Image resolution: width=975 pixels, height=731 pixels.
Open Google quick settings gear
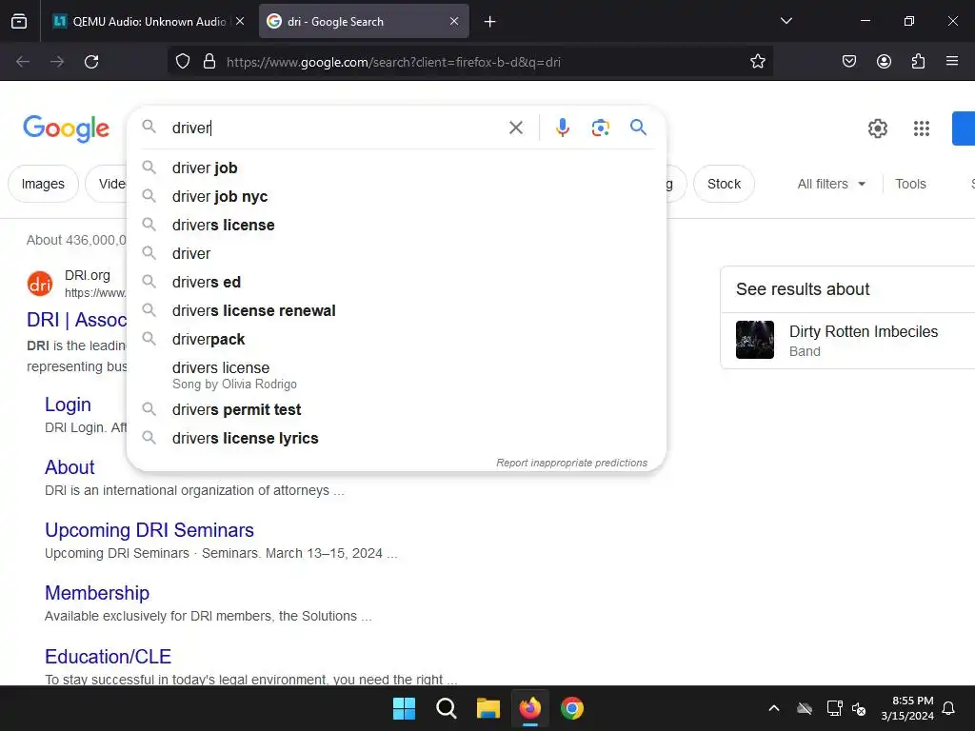(877, 128)
